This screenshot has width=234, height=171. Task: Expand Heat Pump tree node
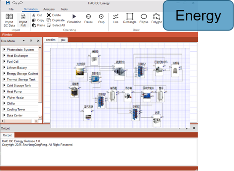(x=5, y=91)
